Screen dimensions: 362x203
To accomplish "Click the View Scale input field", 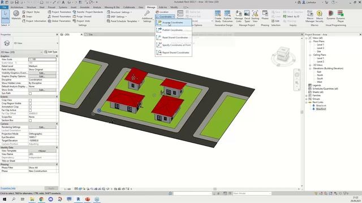I will tap(42, 59).
